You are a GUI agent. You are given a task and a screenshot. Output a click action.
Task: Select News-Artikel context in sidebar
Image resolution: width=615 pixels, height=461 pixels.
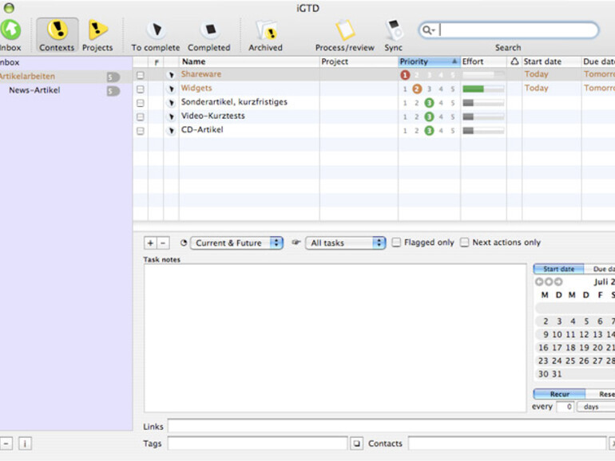[65, 90]
